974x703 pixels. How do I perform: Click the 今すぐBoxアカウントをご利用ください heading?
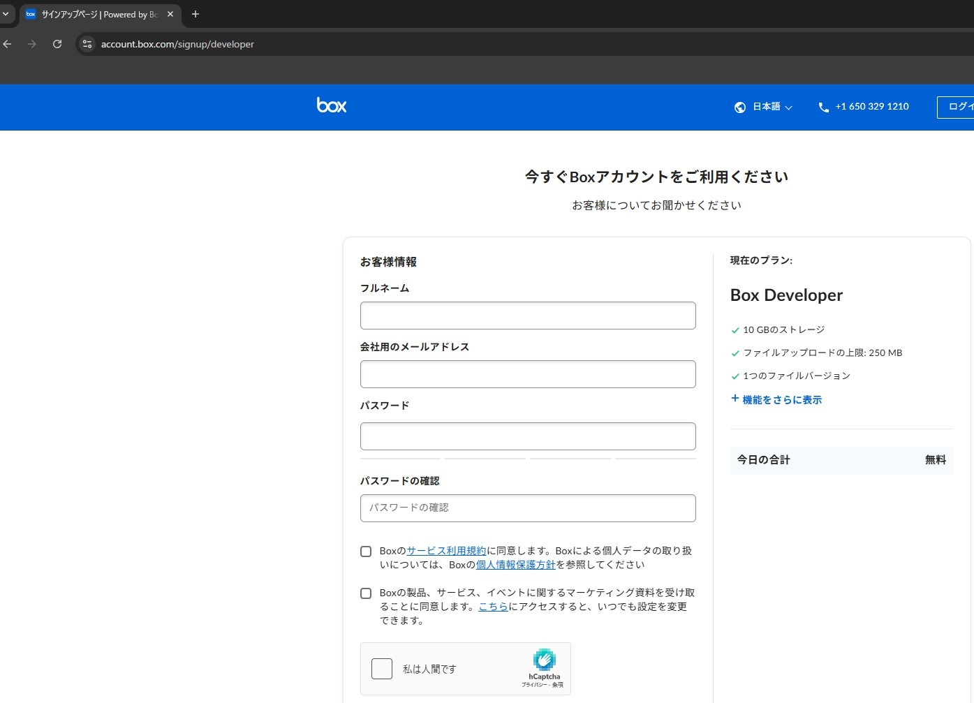click(656, 177)
